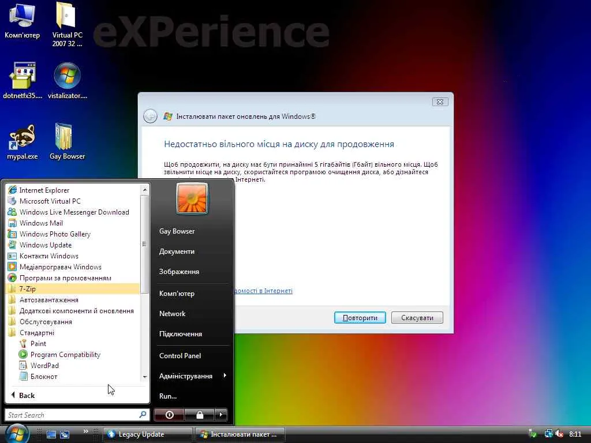Click the programs list scrollbar down arrow

145,377
